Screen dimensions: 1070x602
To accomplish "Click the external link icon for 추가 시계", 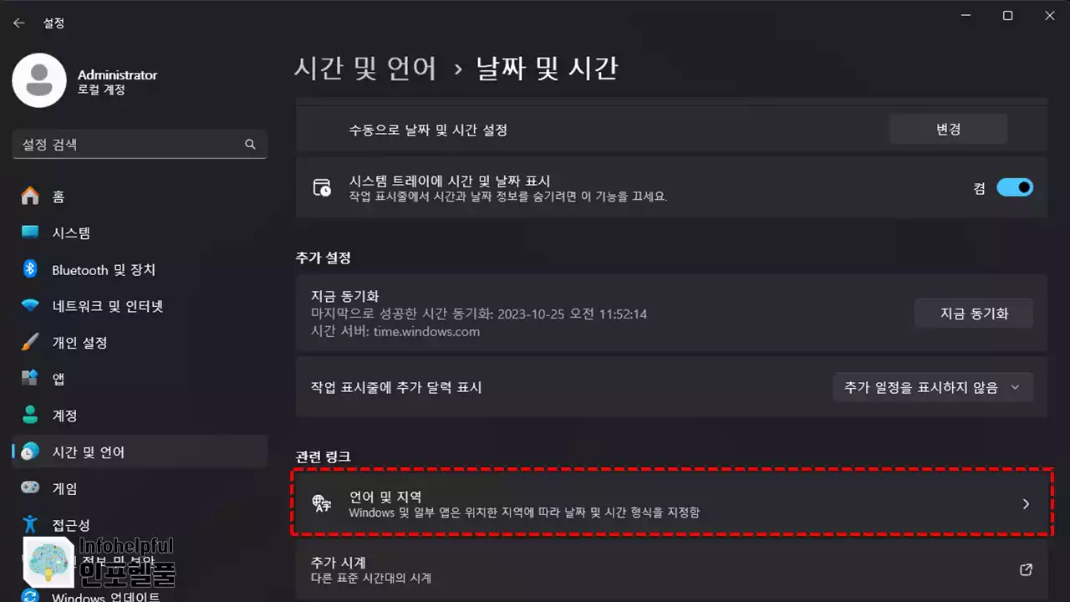I will coord(1026,569).
